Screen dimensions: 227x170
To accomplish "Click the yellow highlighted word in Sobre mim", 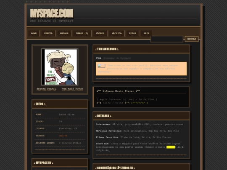I will 171,147.
